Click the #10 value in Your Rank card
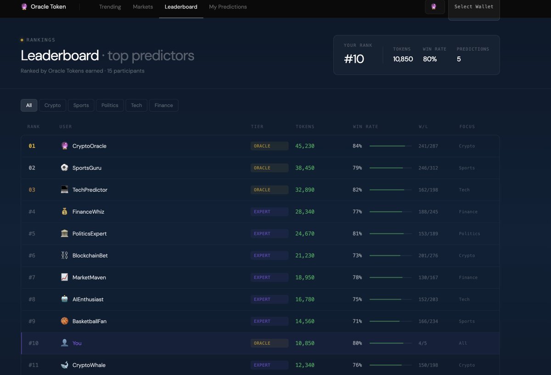This screenshot has height=375, width=551. click(354, 59)
